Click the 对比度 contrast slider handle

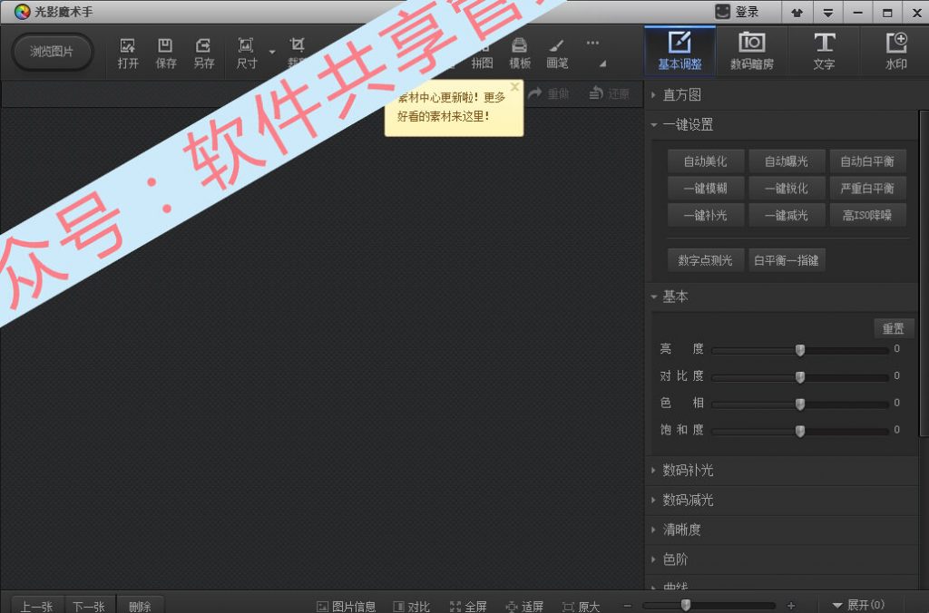(800, 377)
